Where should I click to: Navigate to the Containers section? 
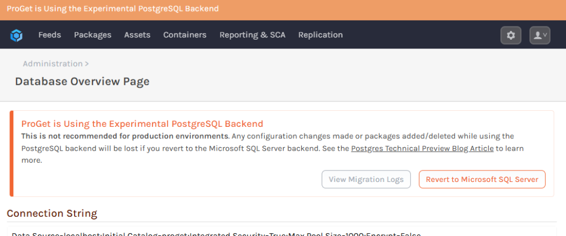point(185,35)
